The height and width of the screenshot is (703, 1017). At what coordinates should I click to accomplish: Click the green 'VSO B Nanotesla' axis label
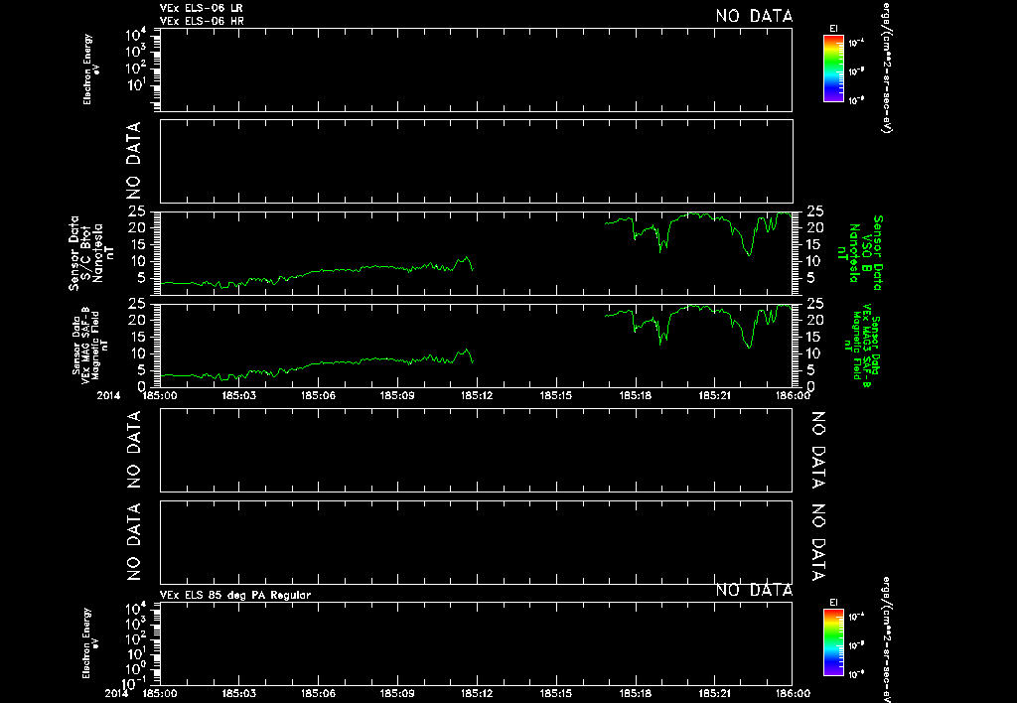click(860, 253)
